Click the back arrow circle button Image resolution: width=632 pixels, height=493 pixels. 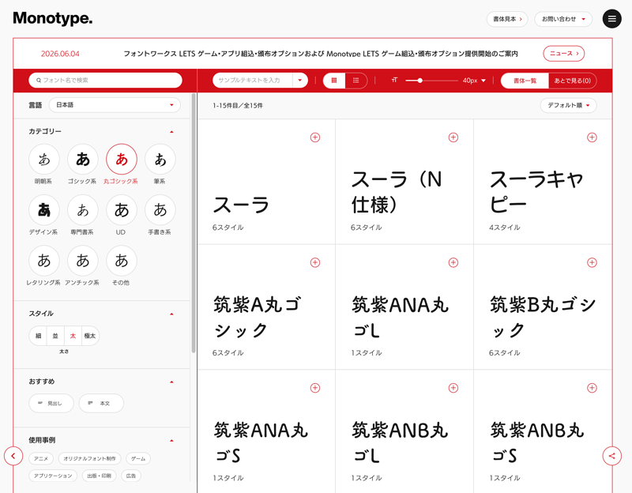coord(13,456)
